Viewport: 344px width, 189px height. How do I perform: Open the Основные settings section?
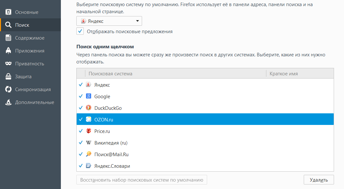pos(27,12)
